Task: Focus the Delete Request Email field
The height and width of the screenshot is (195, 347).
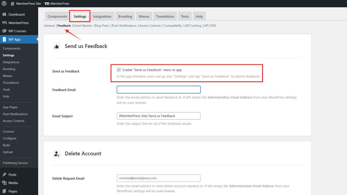Action: click(159, 178)
